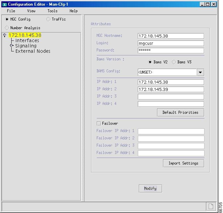The height and width of the screenshot is (213, 223).
Task: Click the Import Settings button
Action: pyautogui.click(x=184, y=163)
